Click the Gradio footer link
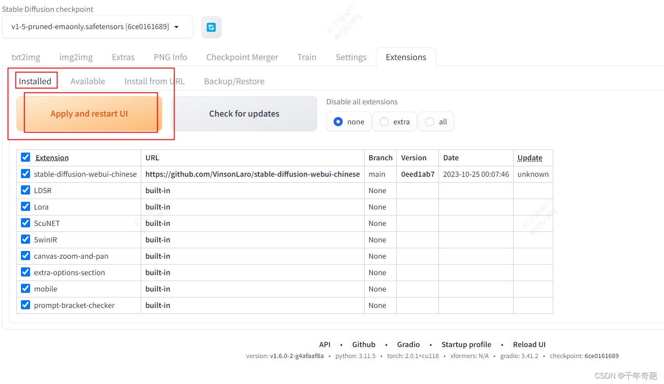This screenshot has height=384, width=664. pos(408,344)
